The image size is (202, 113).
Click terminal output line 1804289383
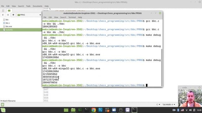coord(50,26)
